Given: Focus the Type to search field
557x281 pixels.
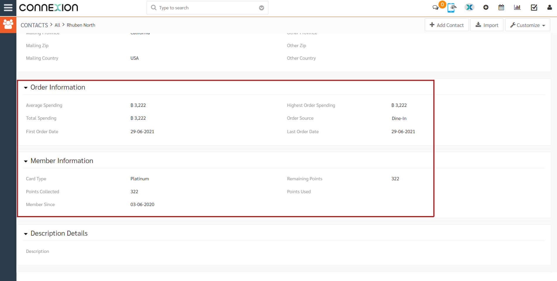Looking at the screenshot, I should tap(205, 8).
